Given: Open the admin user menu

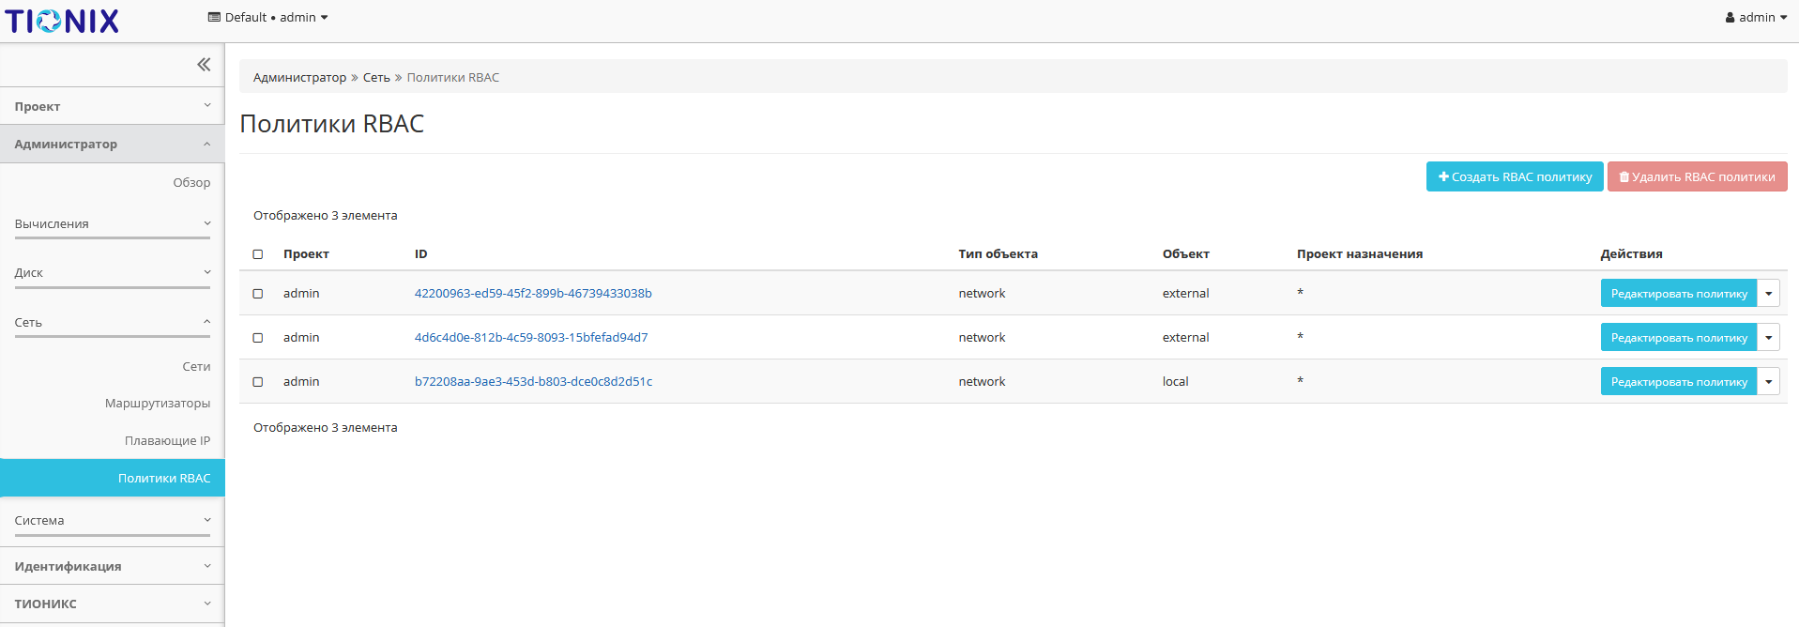Looking at the screenshot, I should [x=1755, y=18].
